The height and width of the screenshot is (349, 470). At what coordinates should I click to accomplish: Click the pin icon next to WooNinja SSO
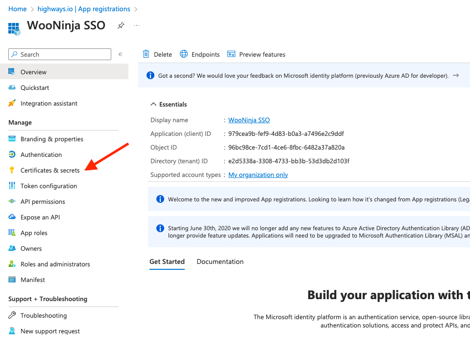tap(121, 26)
